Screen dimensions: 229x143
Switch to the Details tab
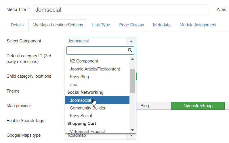(x=17, y=25)
